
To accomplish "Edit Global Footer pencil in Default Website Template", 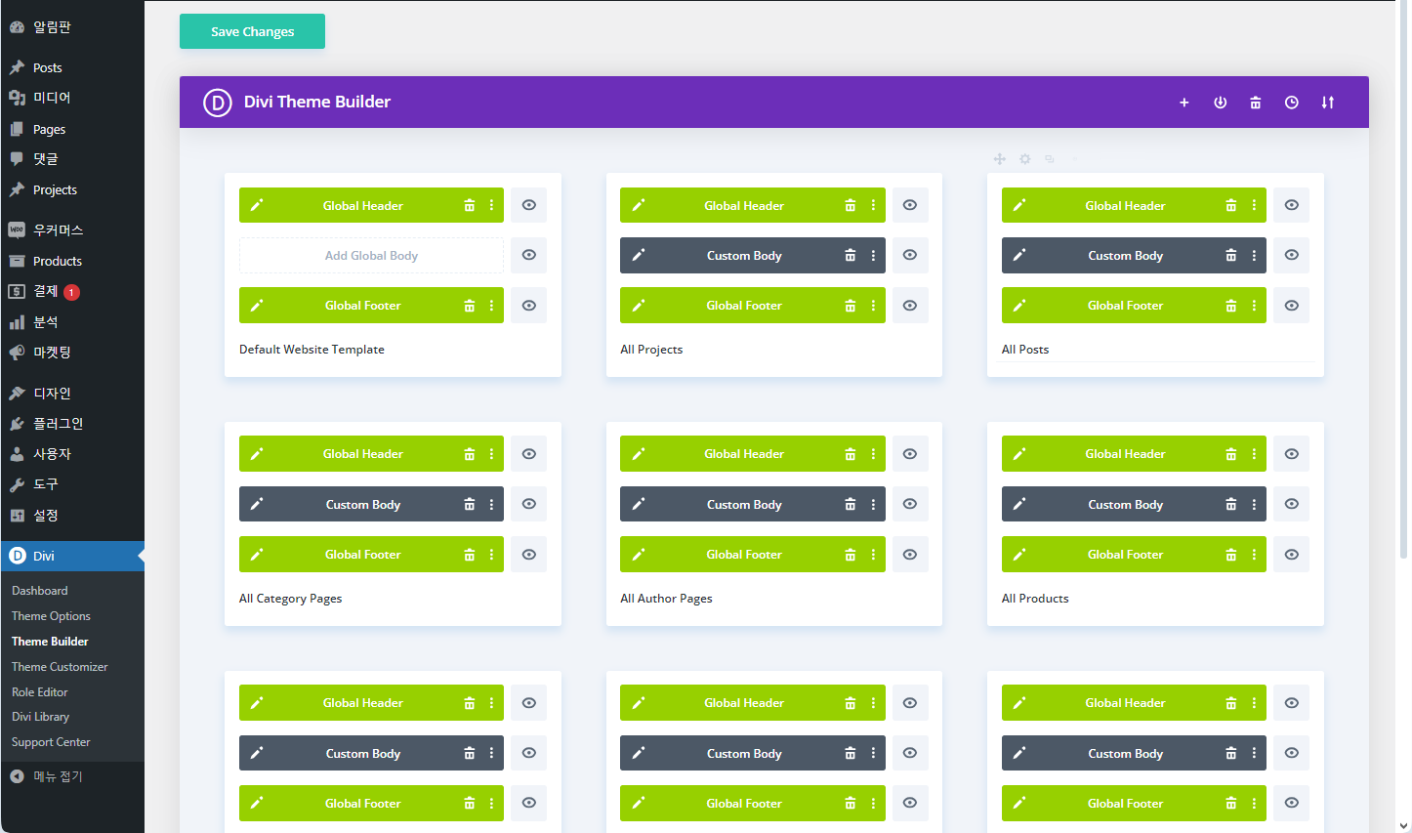I will click(257, 306).
